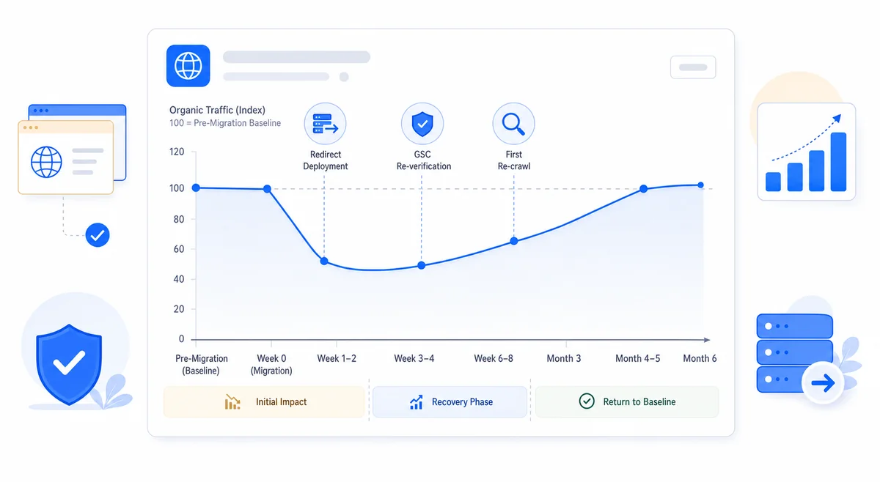The image size is (880, 482).
Task: Click the "100 = Pre-Migration Baseline" note
Action: click(x=225, y=123)
